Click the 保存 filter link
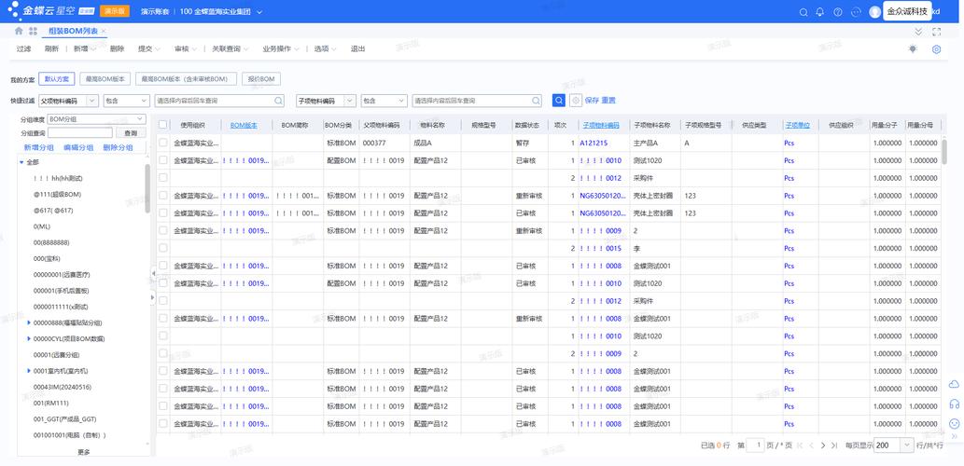Screen dimensions: 964x466 click(x=592, y=101)
